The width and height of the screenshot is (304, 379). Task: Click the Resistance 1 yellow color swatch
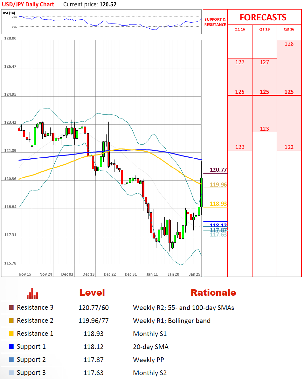pos(11,334)
